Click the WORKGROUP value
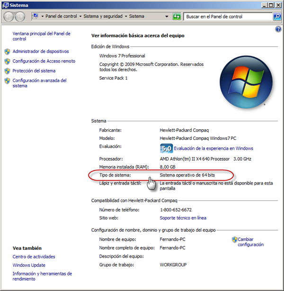Viewport: 284px width, 291px height. pos(173,264)
